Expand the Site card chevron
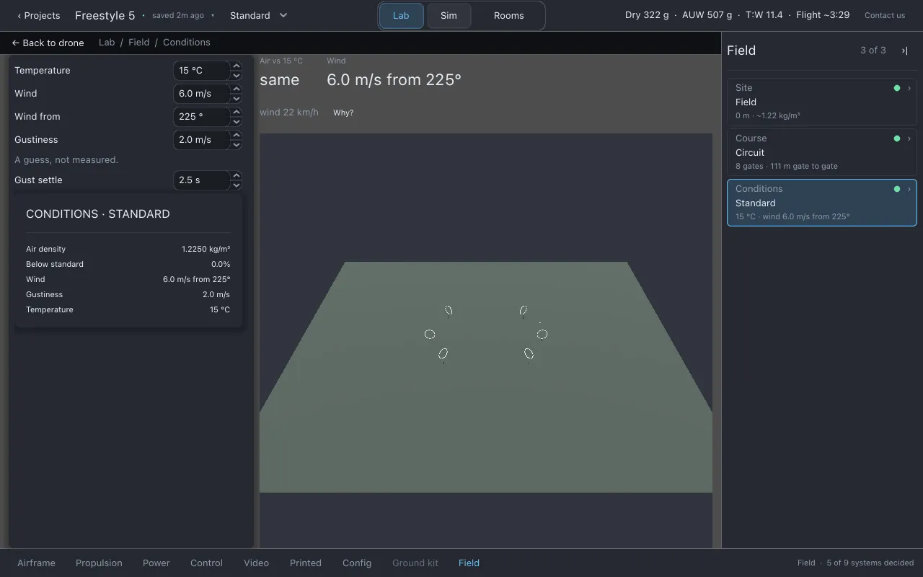 [909, 88]
